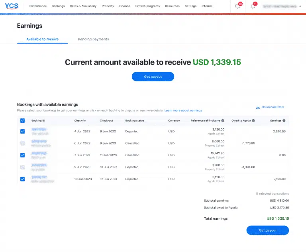Click info icon beside Earnings column header
Viewport: 306px width, 252px height.
284,120
